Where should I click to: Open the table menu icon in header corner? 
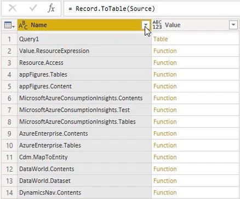9,25
